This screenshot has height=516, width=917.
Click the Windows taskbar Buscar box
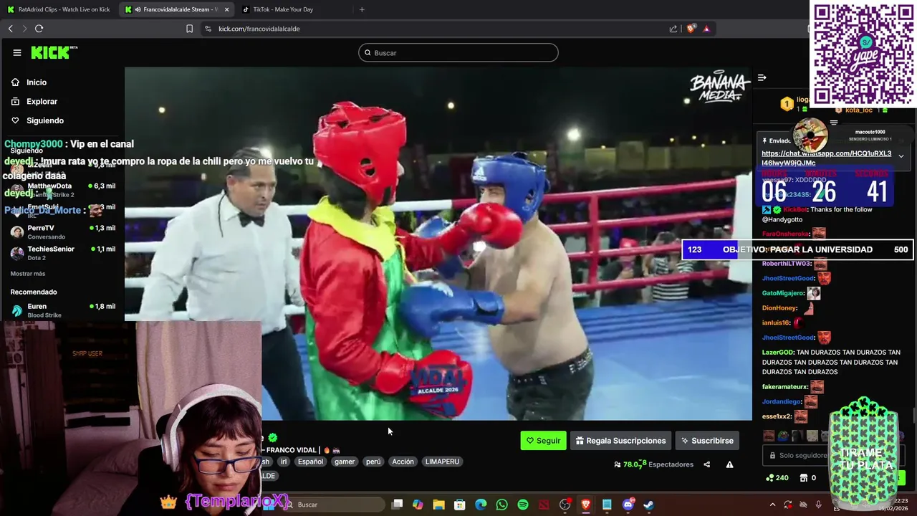[333, 505]
